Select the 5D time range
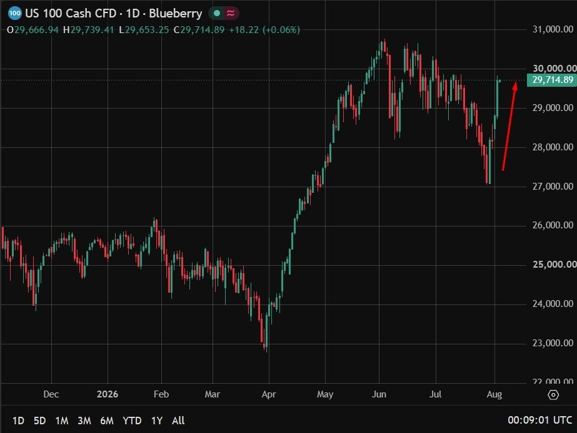This screenshot has width=577, height=433. [x=40, y=421]
